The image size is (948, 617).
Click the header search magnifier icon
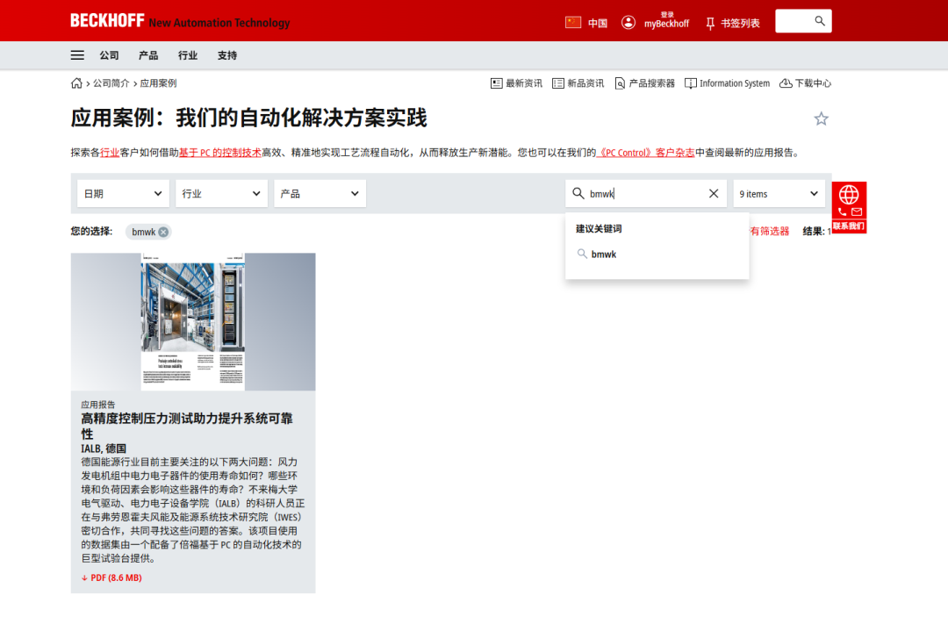pos(820,21)
